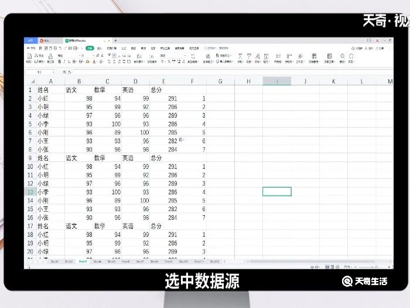Click cell B1 containing 语文
The width and height of the screenshot is (410, 308).
coord(78,90)
